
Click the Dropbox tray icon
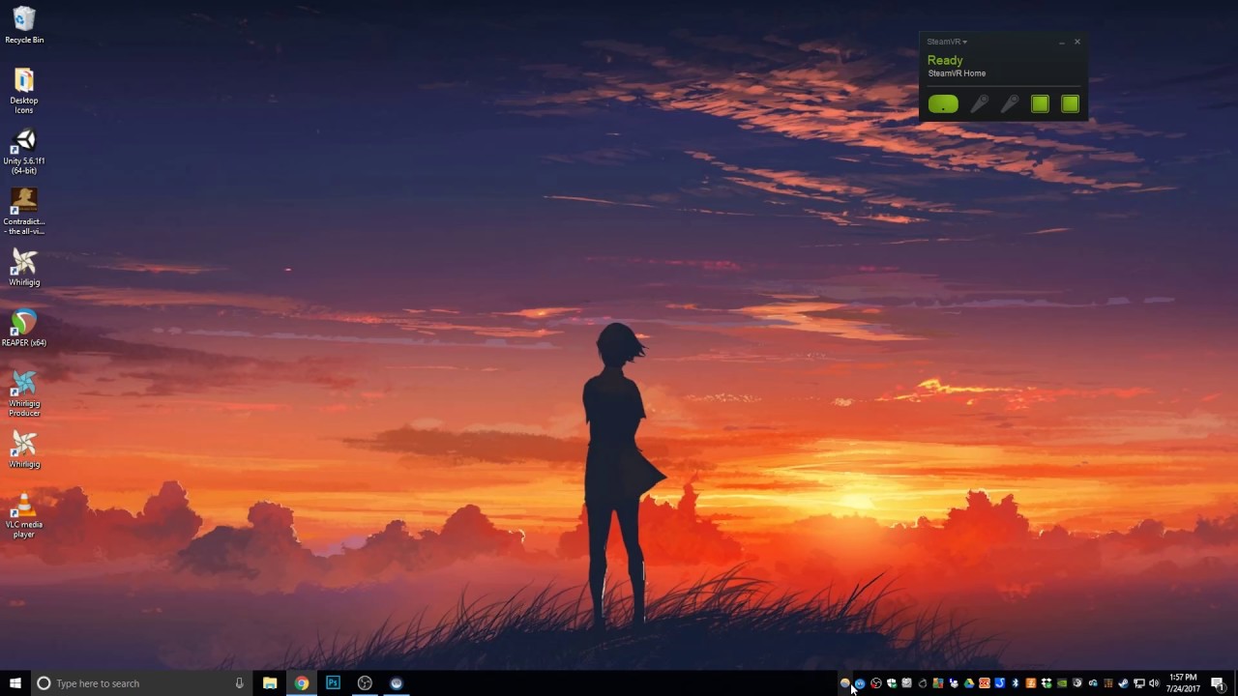(1046, 683)
